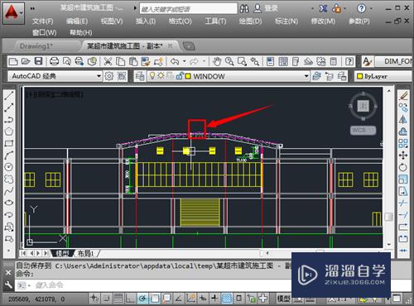The width and height of the screenshot is (414, 306).
Task: Click the Copy object tool
Action: coord(403,108)
